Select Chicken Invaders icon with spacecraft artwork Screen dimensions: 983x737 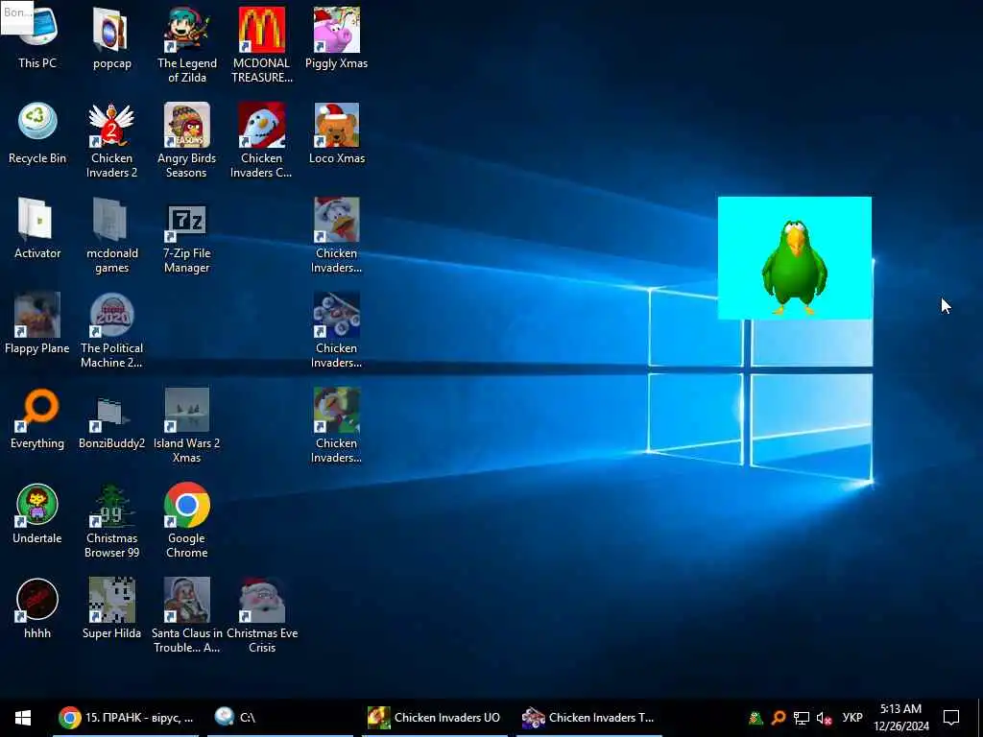337,330
